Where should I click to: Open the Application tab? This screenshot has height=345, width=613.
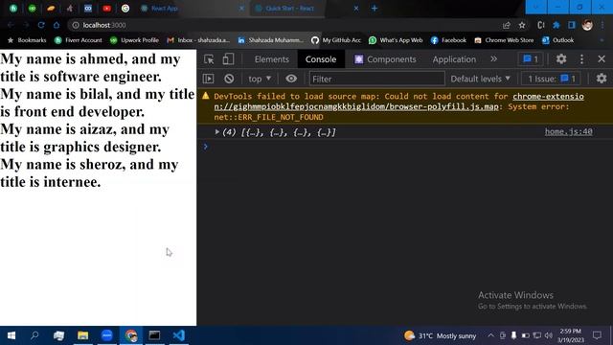pos(454,59)
